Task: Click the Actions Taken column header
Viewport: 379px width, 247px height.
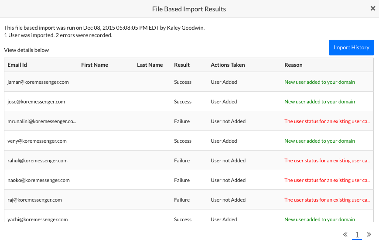Action: tap(228, 65)
